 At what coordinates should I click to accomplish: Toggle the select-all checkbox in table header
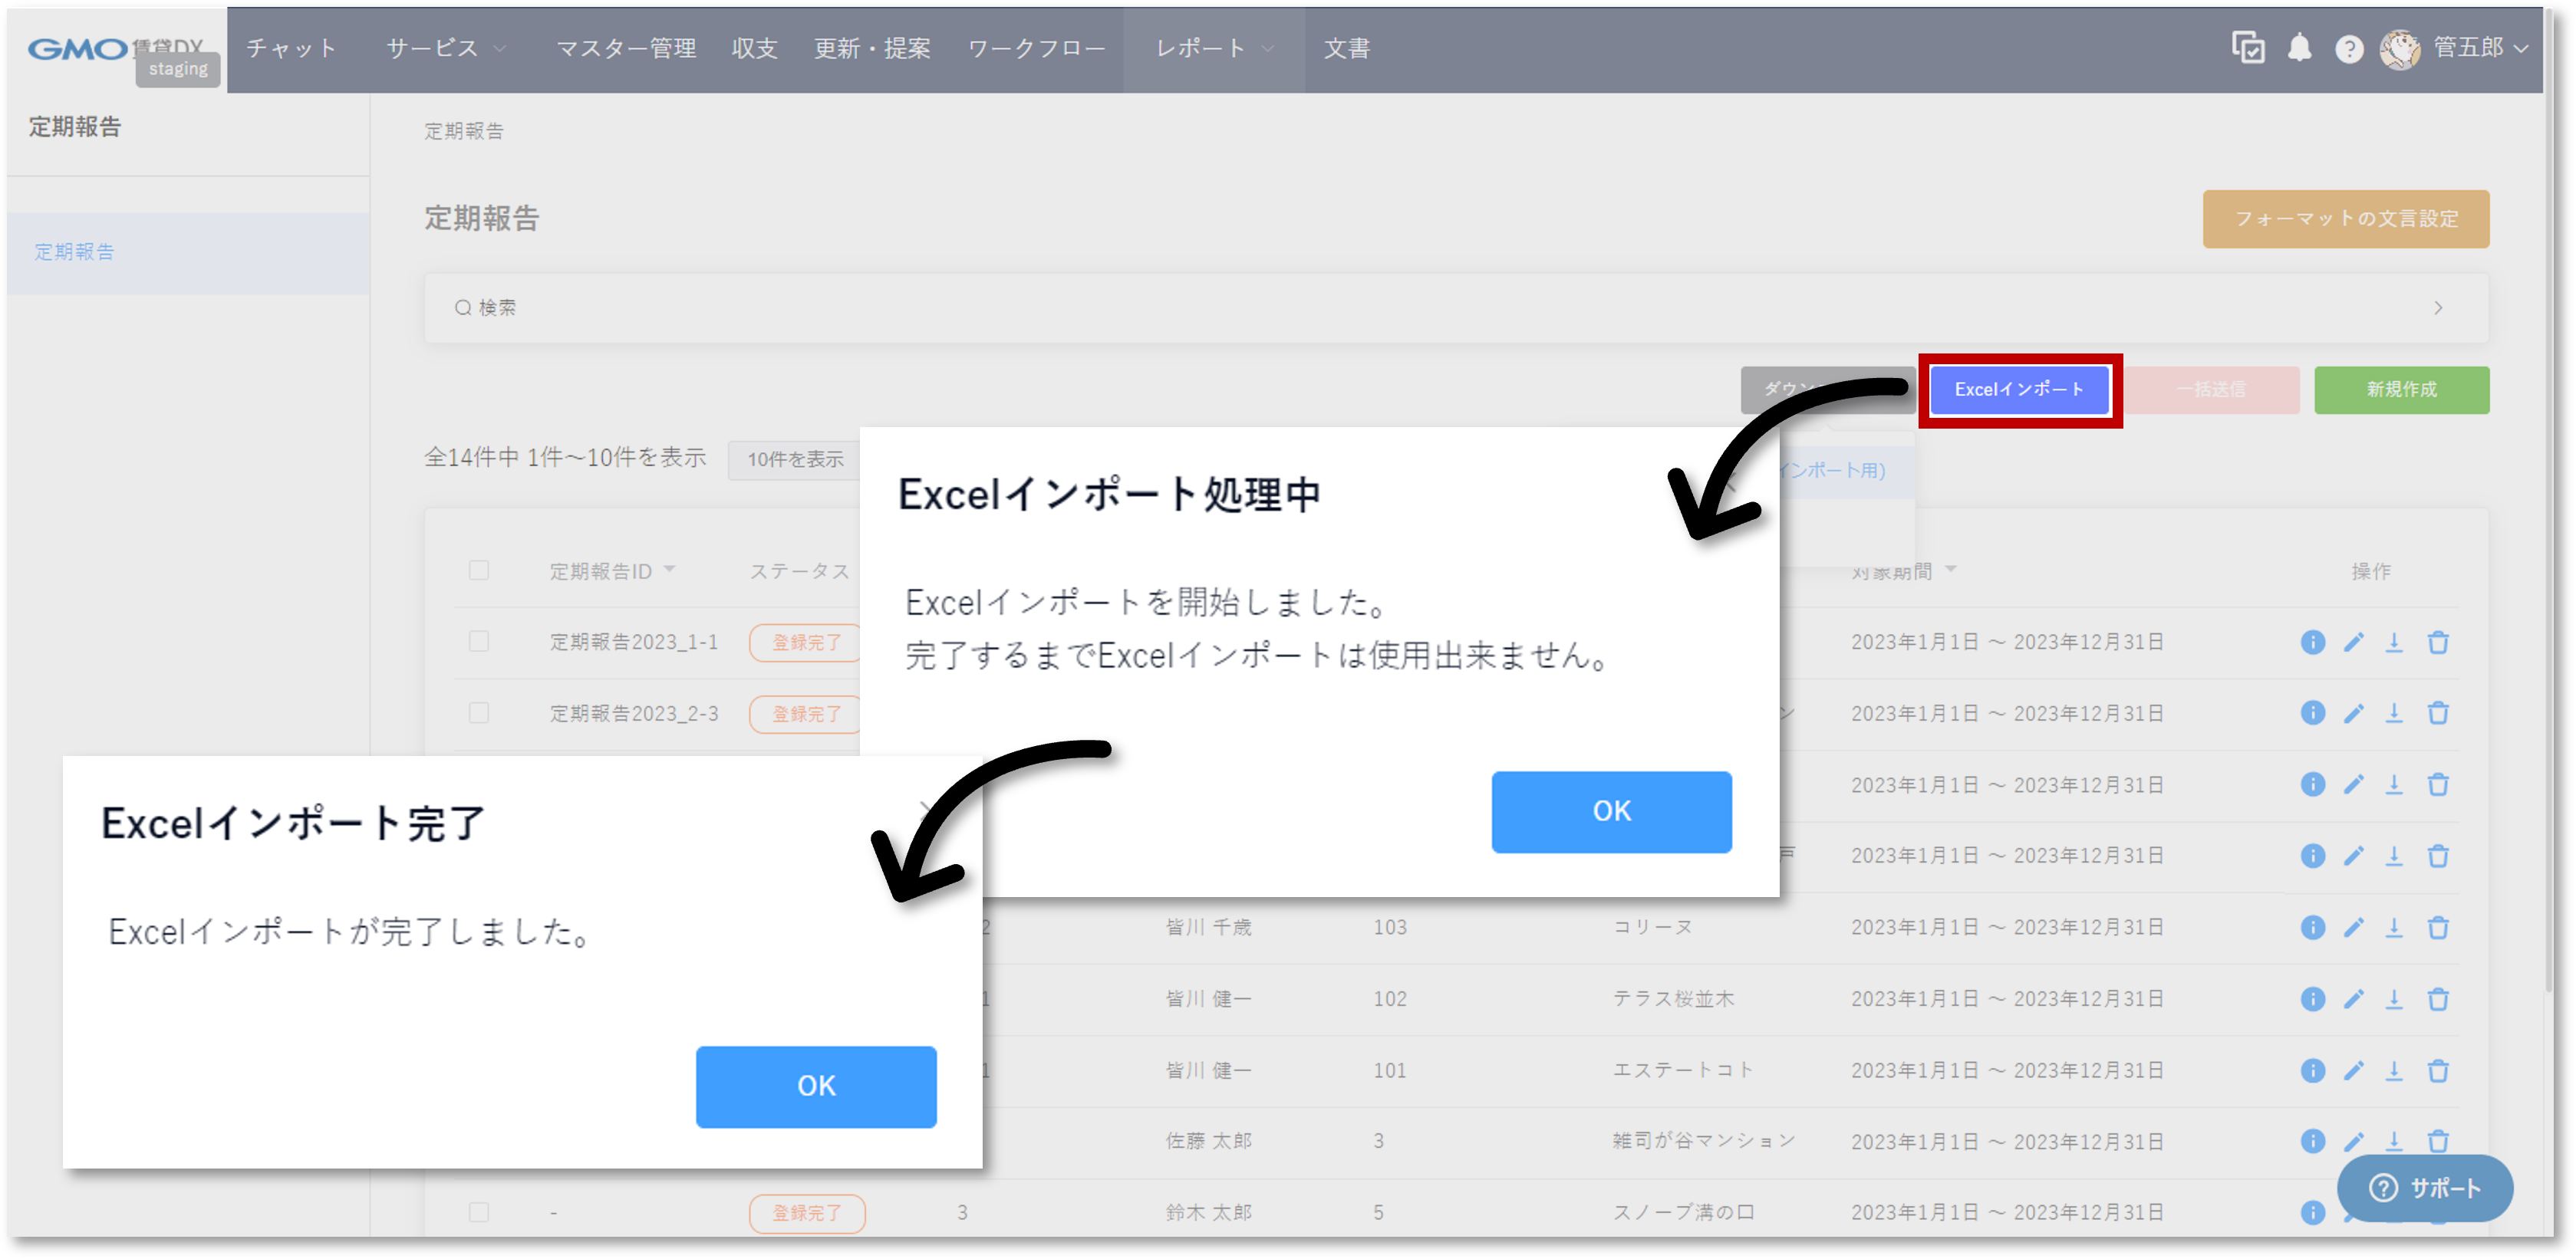479,570
